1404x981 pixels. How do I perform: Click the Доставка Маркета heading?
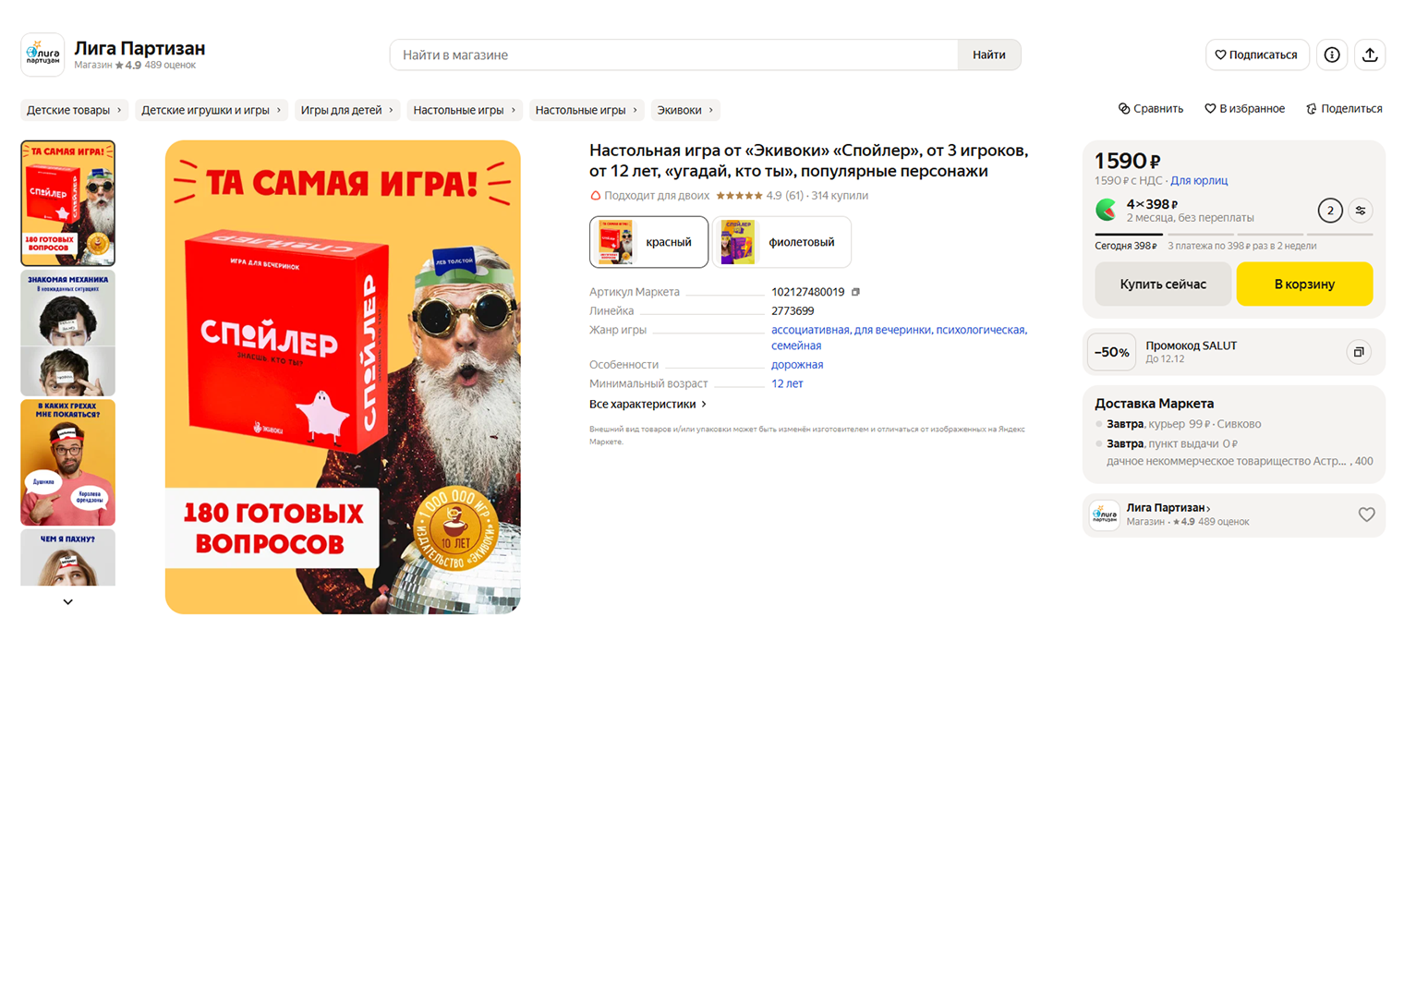(1155, 404)
